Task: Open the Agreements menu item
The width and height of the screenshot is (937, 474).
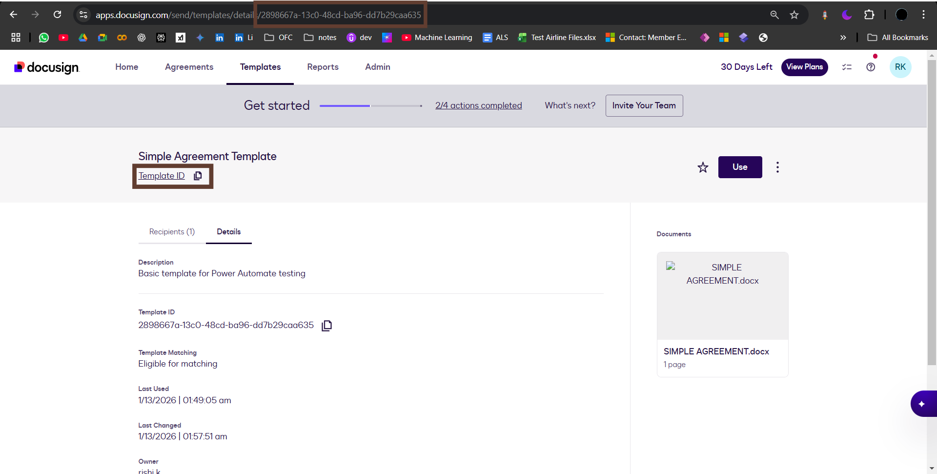Action: click(189, 67)
